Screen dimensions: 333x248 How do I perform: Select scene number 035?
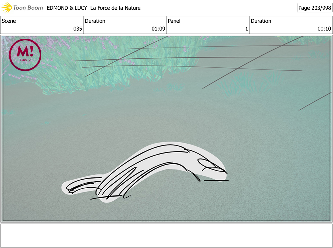point(78,29)
